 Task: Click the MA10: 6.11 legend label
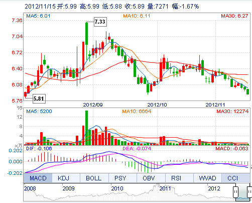(137, 16)
